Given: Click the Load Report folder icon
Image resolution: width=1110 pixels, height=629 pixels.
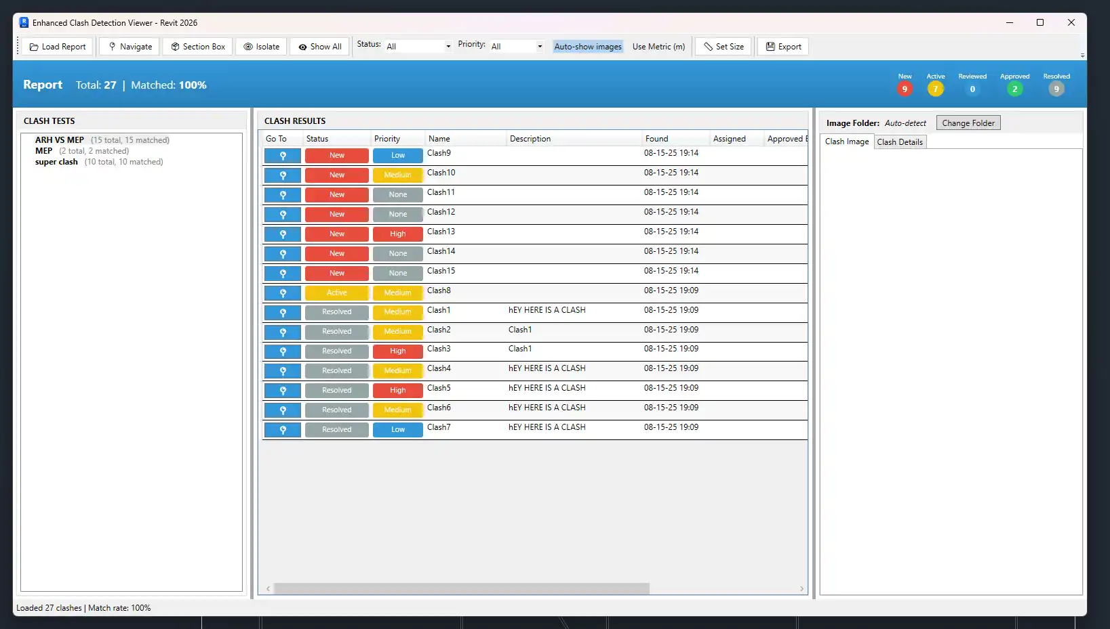Looking at the screenshot, I should [x=34, y=47].
